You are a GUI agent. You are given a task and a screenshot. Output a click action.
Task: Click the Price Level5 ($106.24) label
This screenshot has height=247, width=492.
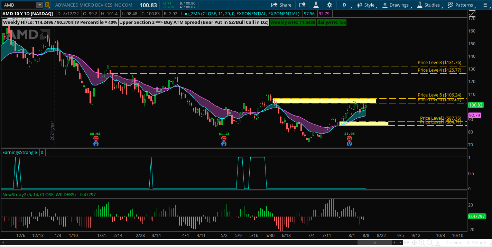[x=439, y=95]
